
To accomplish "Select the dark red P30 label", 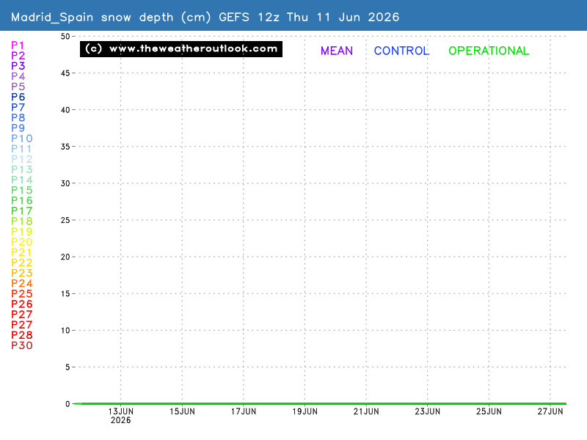I will point(22,345).
